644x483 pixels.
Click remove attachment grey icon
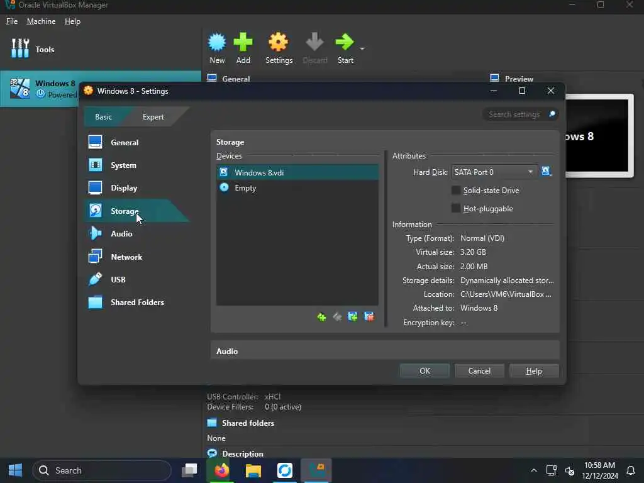point(337,317)
